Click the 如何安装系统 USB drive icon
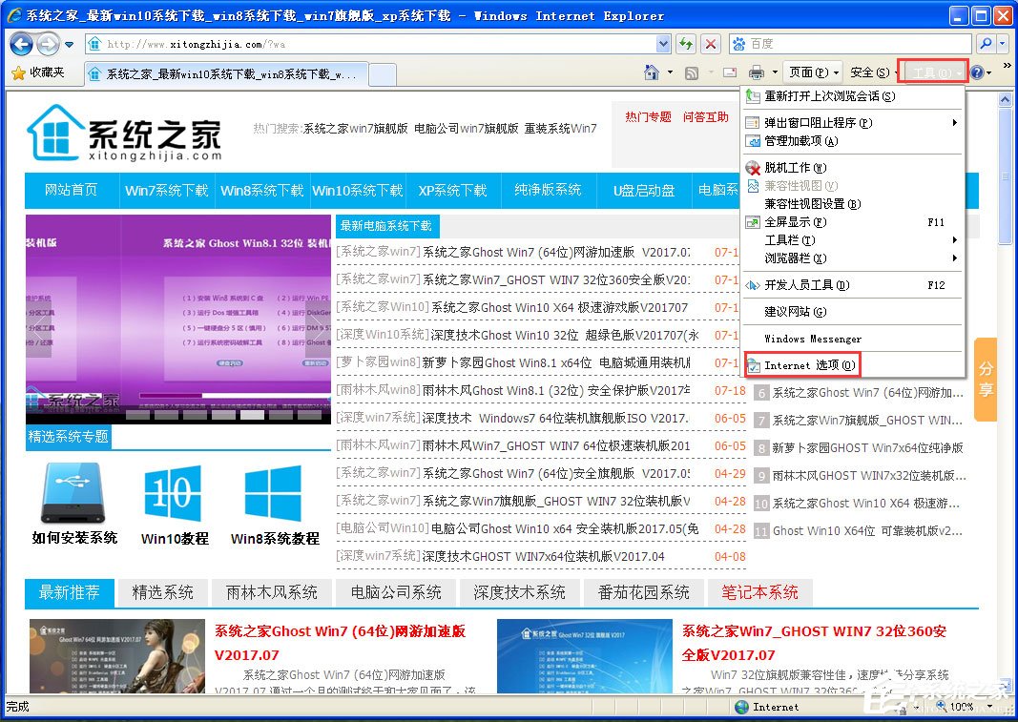Image resolution: width=1018 pixels, height=722 pixels. (73, 496)
